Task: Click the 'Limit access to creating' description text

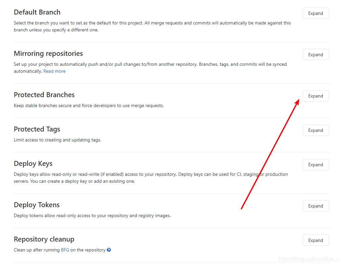Action: point(57,140)
